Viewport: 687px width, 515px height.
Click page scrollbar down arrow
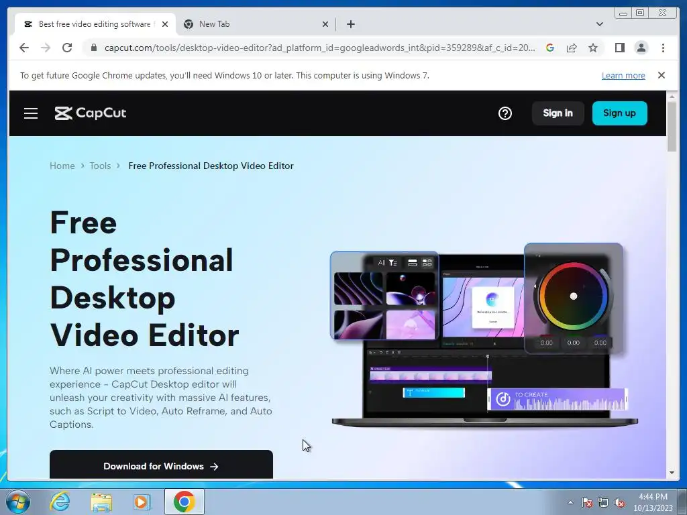click(x=672, y=473)
